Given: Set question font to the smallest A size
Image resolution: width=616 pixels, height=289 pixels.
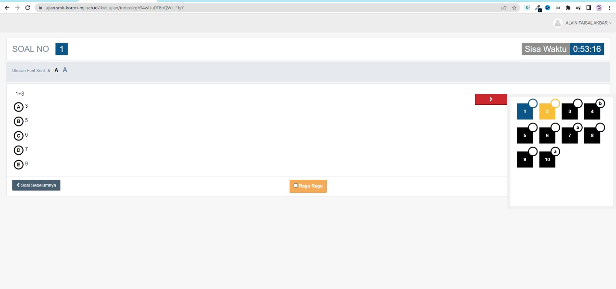Looking at the screenshot, I should coord(49,71).
